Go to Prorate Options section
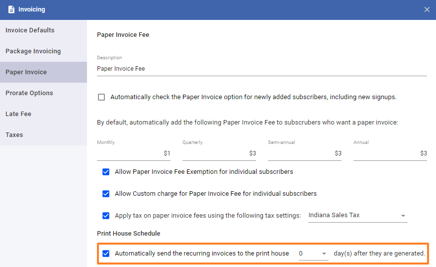The image size is (436, 267). point(43,93)
